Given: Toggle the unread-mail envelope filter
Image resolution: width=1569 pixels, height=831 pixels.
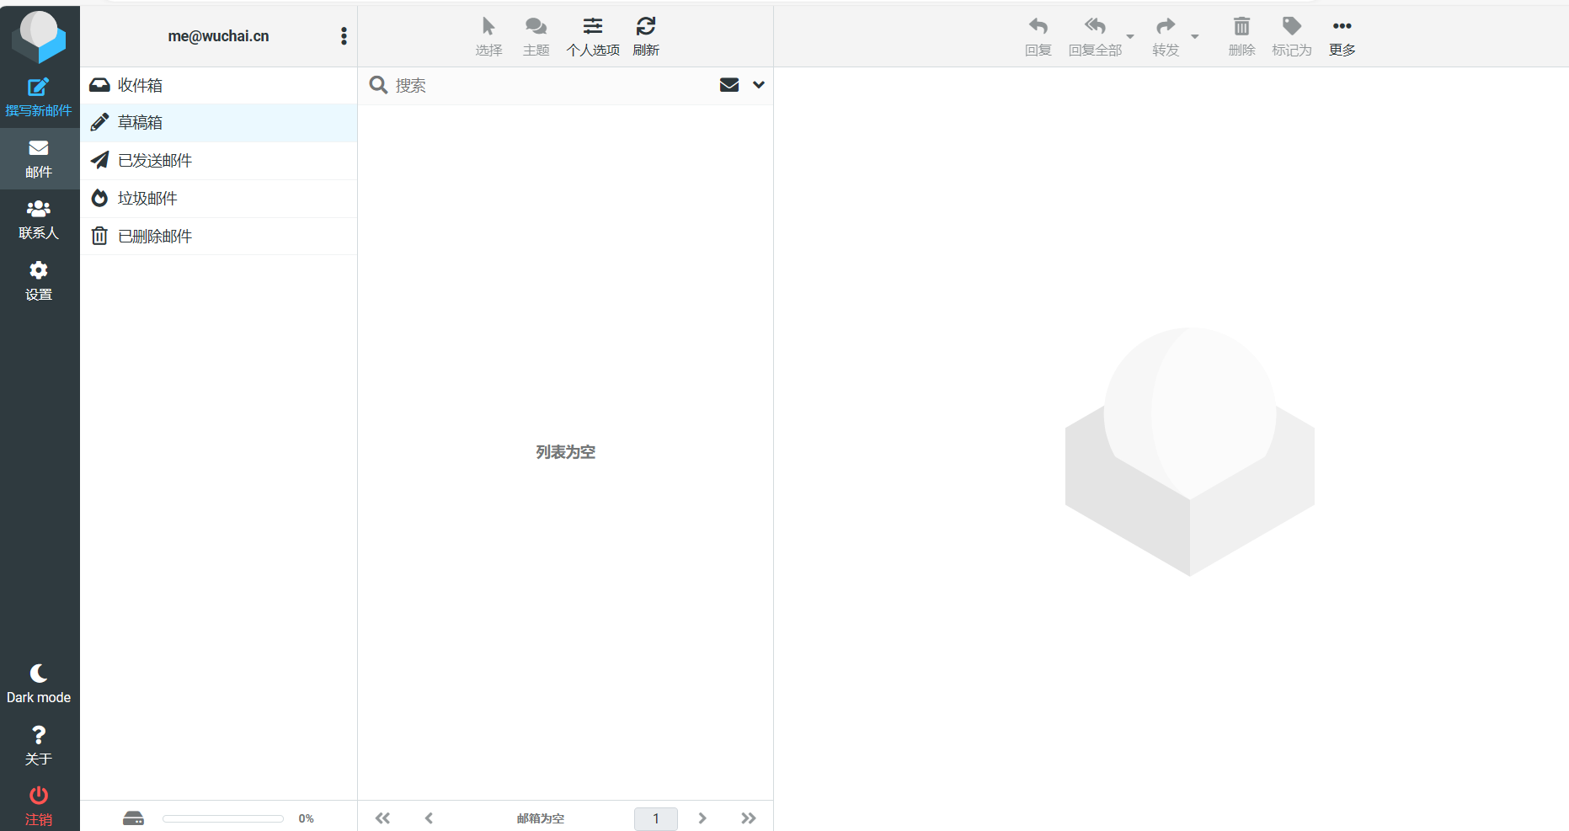Looking at the screenshot, I should click(x=729, y=85).
